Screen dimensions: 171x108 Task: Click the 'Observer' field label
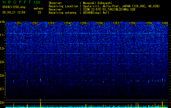(x=55, y=3)
